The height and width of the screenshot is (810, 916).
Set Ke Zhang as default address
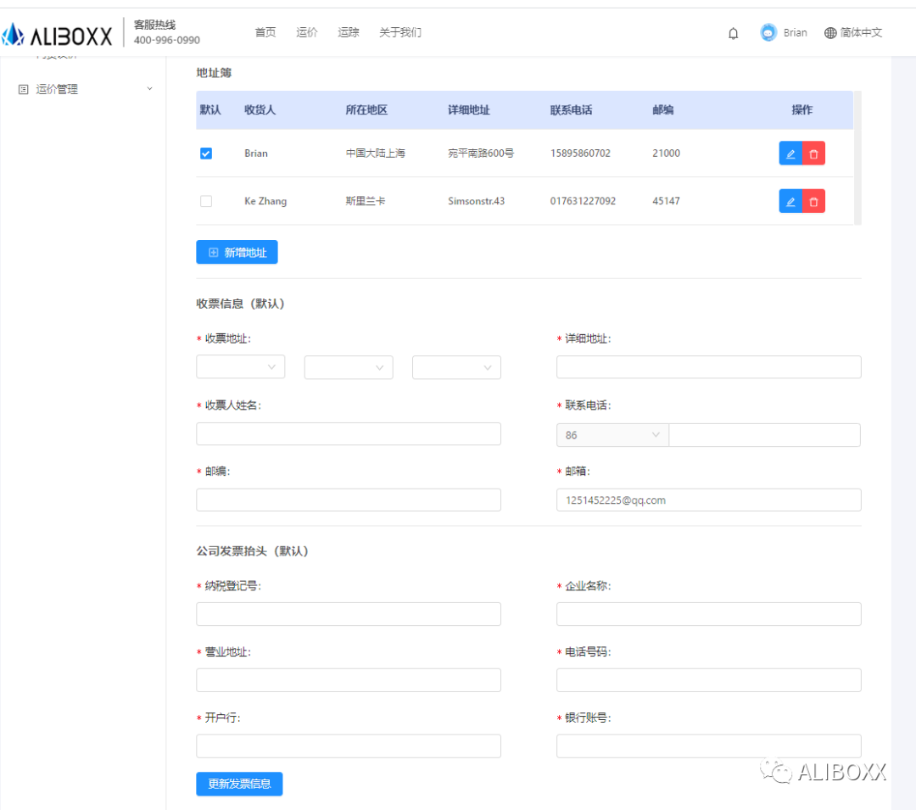point(206,201)
